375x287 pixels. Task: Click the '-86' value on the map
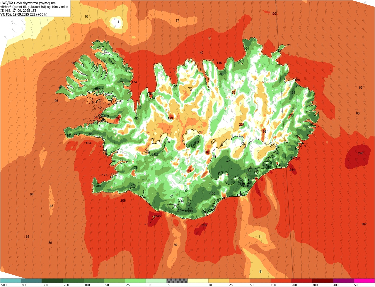[91, 134]
